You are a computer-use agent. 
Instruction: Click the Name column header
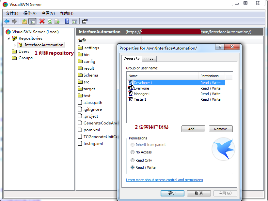[163, 76]
